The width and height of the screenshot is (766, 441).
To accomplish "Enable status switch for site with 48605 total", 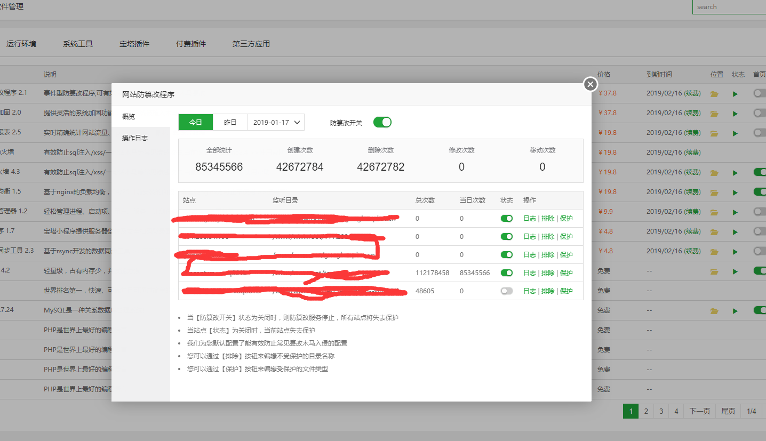I will [x=507, y=291].
